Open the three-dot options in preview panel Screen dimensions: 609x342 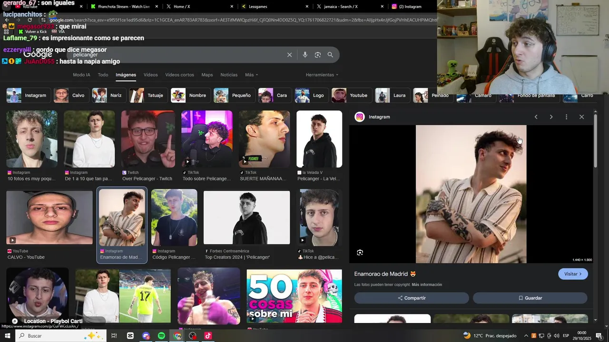pos(566,117)
